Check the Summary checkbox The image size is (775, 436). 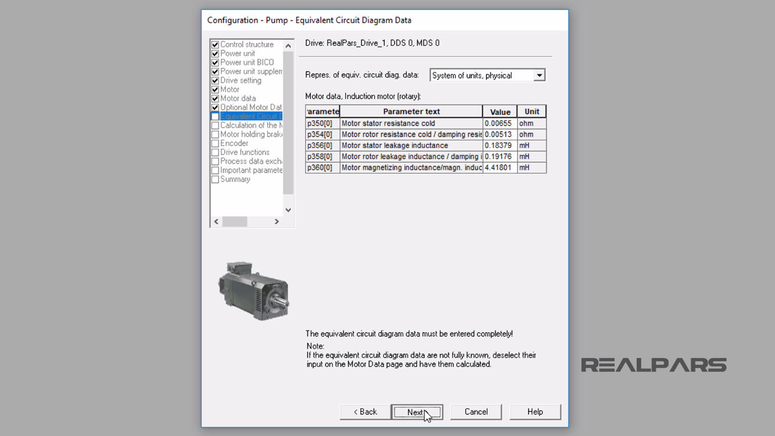point(215,179)
